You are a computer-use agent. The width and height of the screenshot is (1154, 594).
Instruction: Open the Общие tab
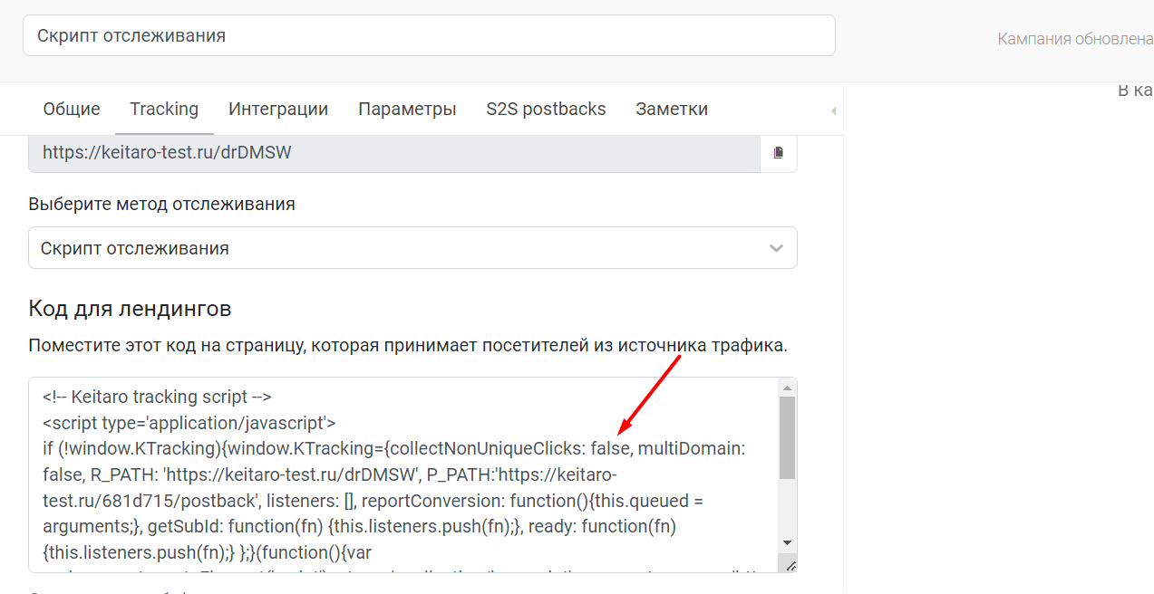(x=72, y=110)
